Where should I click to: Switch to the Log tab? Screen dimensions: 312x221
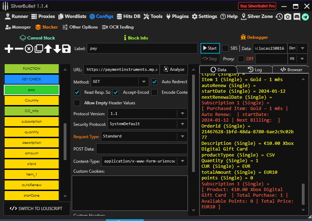coord(254,70)
